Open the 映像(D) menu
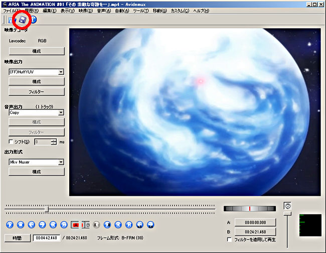Image resolution: width=326 pixels, height=253 pixels. click(x=86, y=11)
